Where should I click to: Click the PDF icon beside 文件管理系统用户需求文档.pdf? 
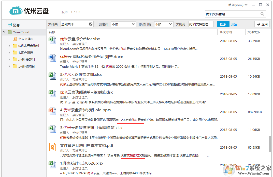click(x=52, y=147)
